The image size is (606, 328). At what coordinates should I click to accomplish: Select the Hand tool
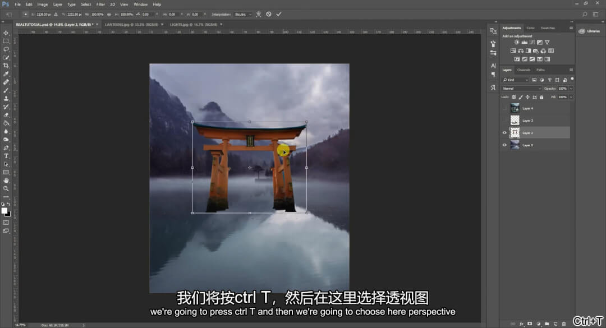pos(6,181)
